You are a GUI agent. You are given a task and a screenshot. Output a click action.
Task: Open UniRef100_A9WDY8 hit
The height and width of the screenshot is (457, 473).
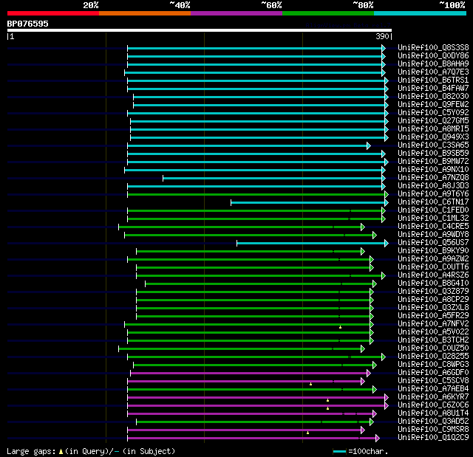coord(433,235)
